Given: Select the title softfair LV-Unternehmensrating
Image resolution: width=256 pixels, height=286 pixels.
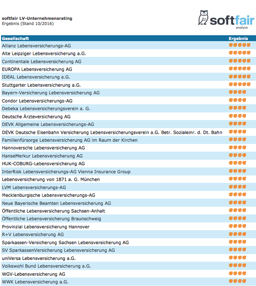Looking at the screenshot, I should click(x=37, y=18).
